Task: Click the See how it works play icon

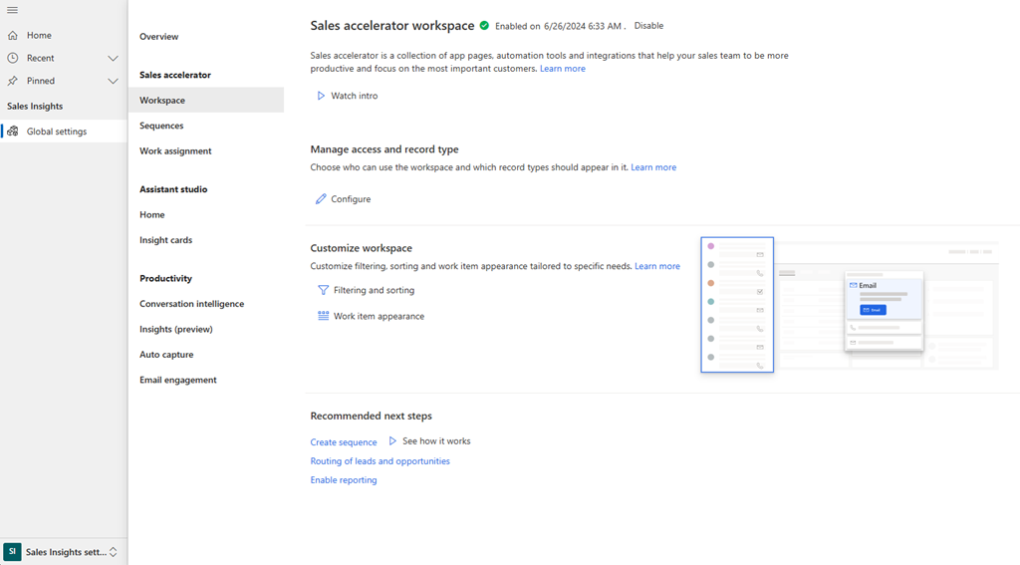Action: click(392, 441)
